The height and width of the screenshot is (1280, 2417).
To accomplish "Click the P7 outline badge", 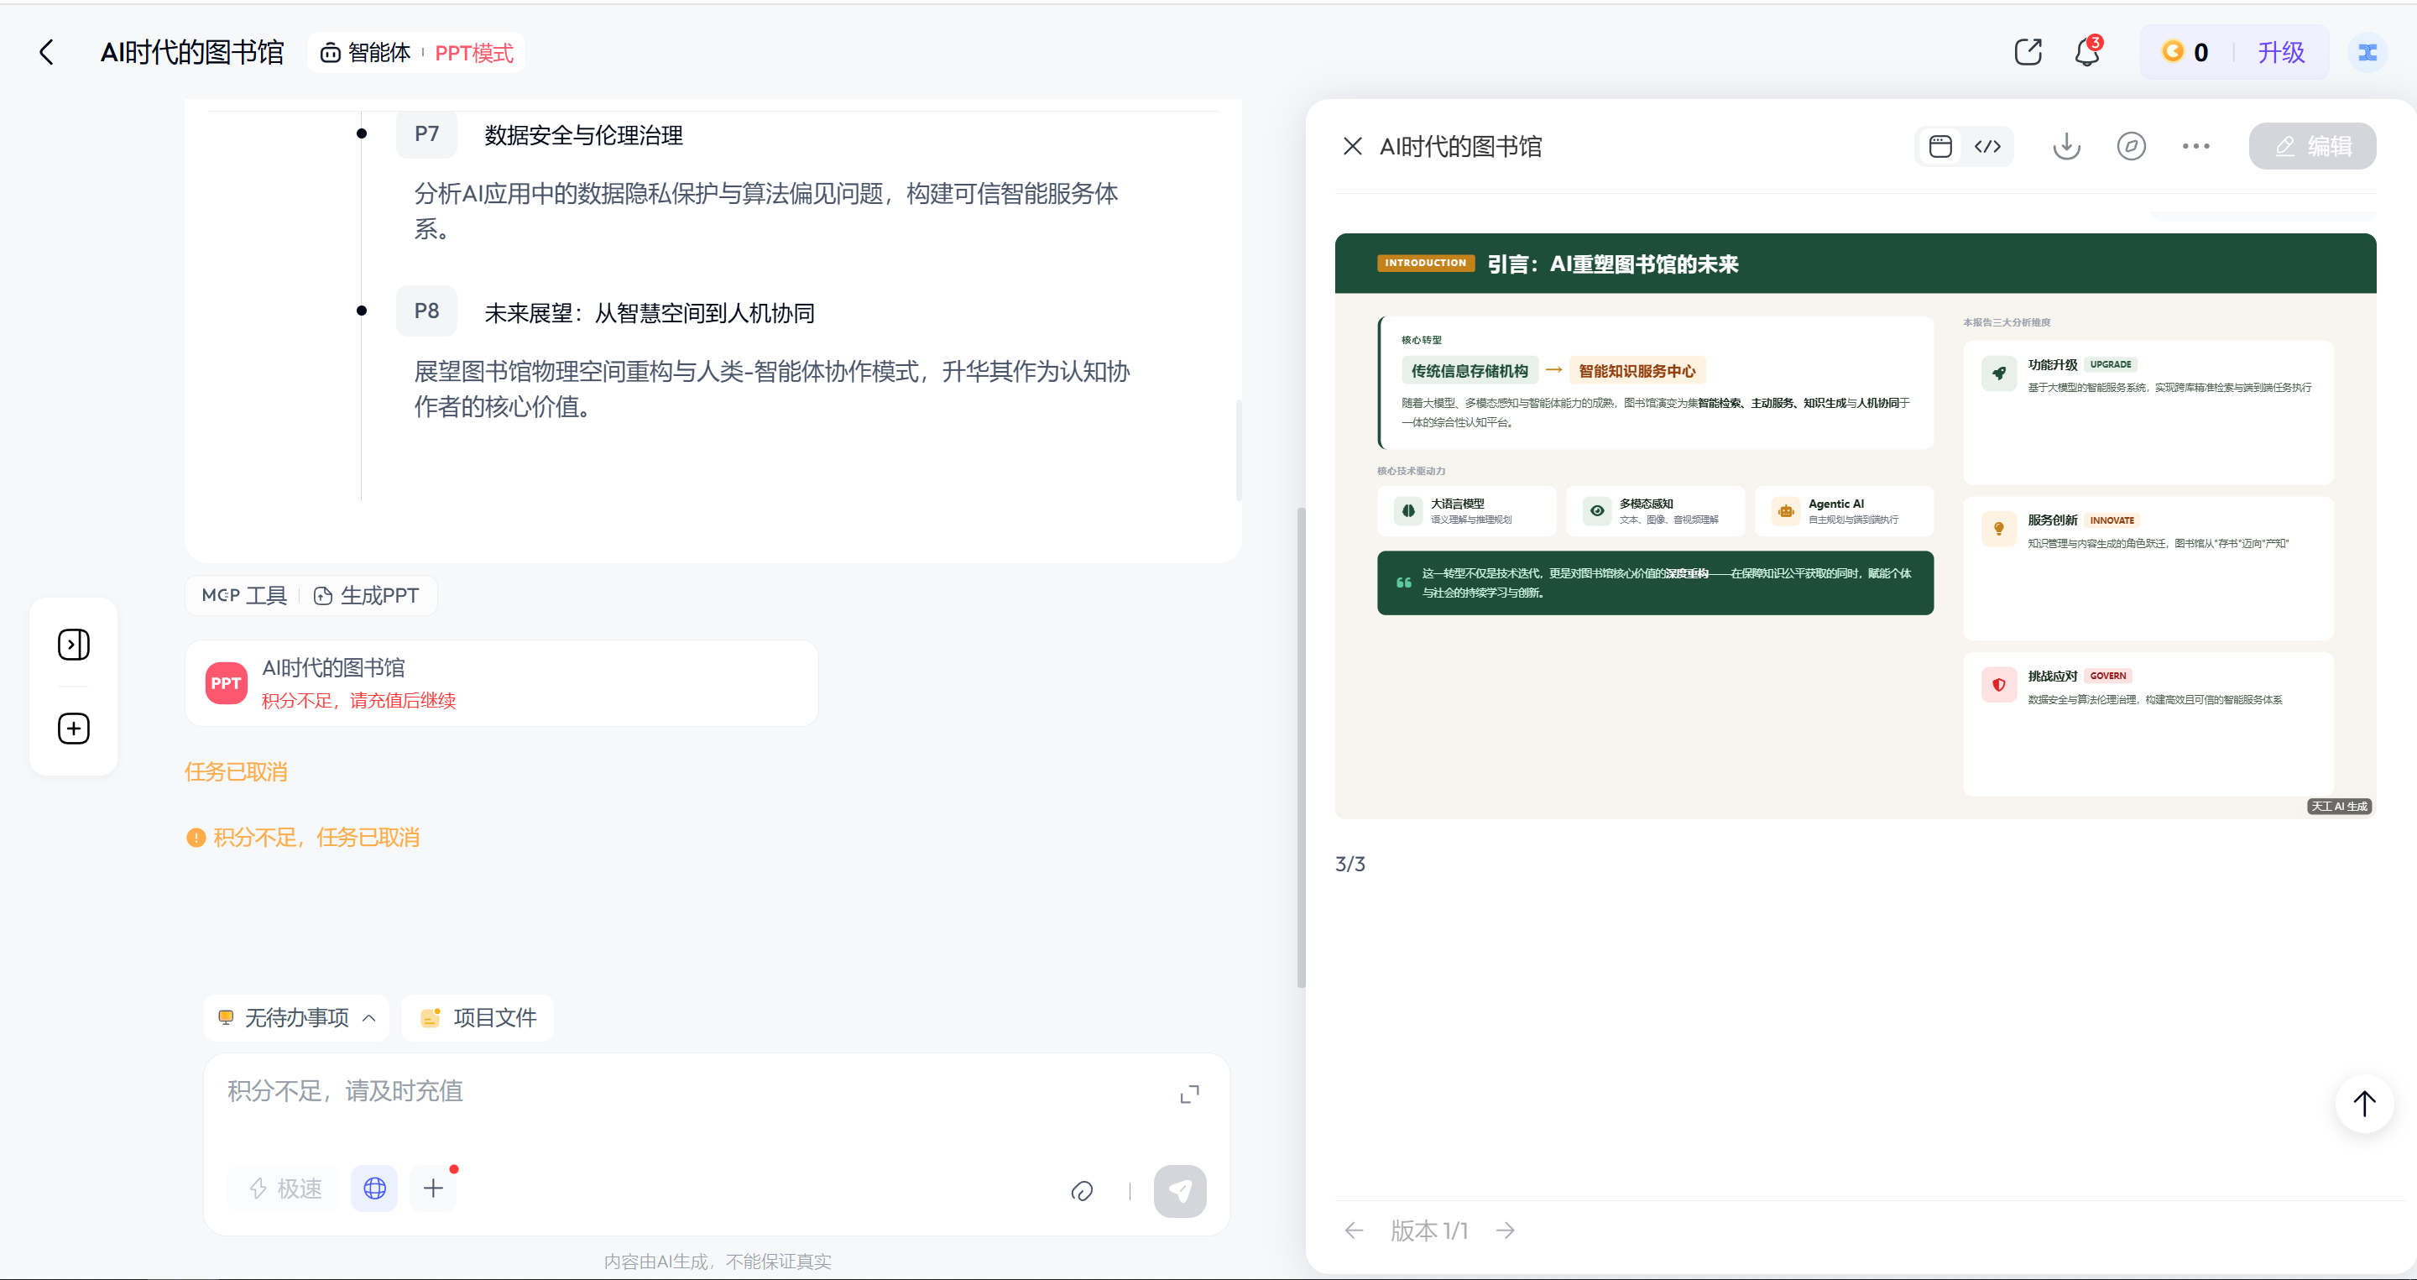I will 427,133.
